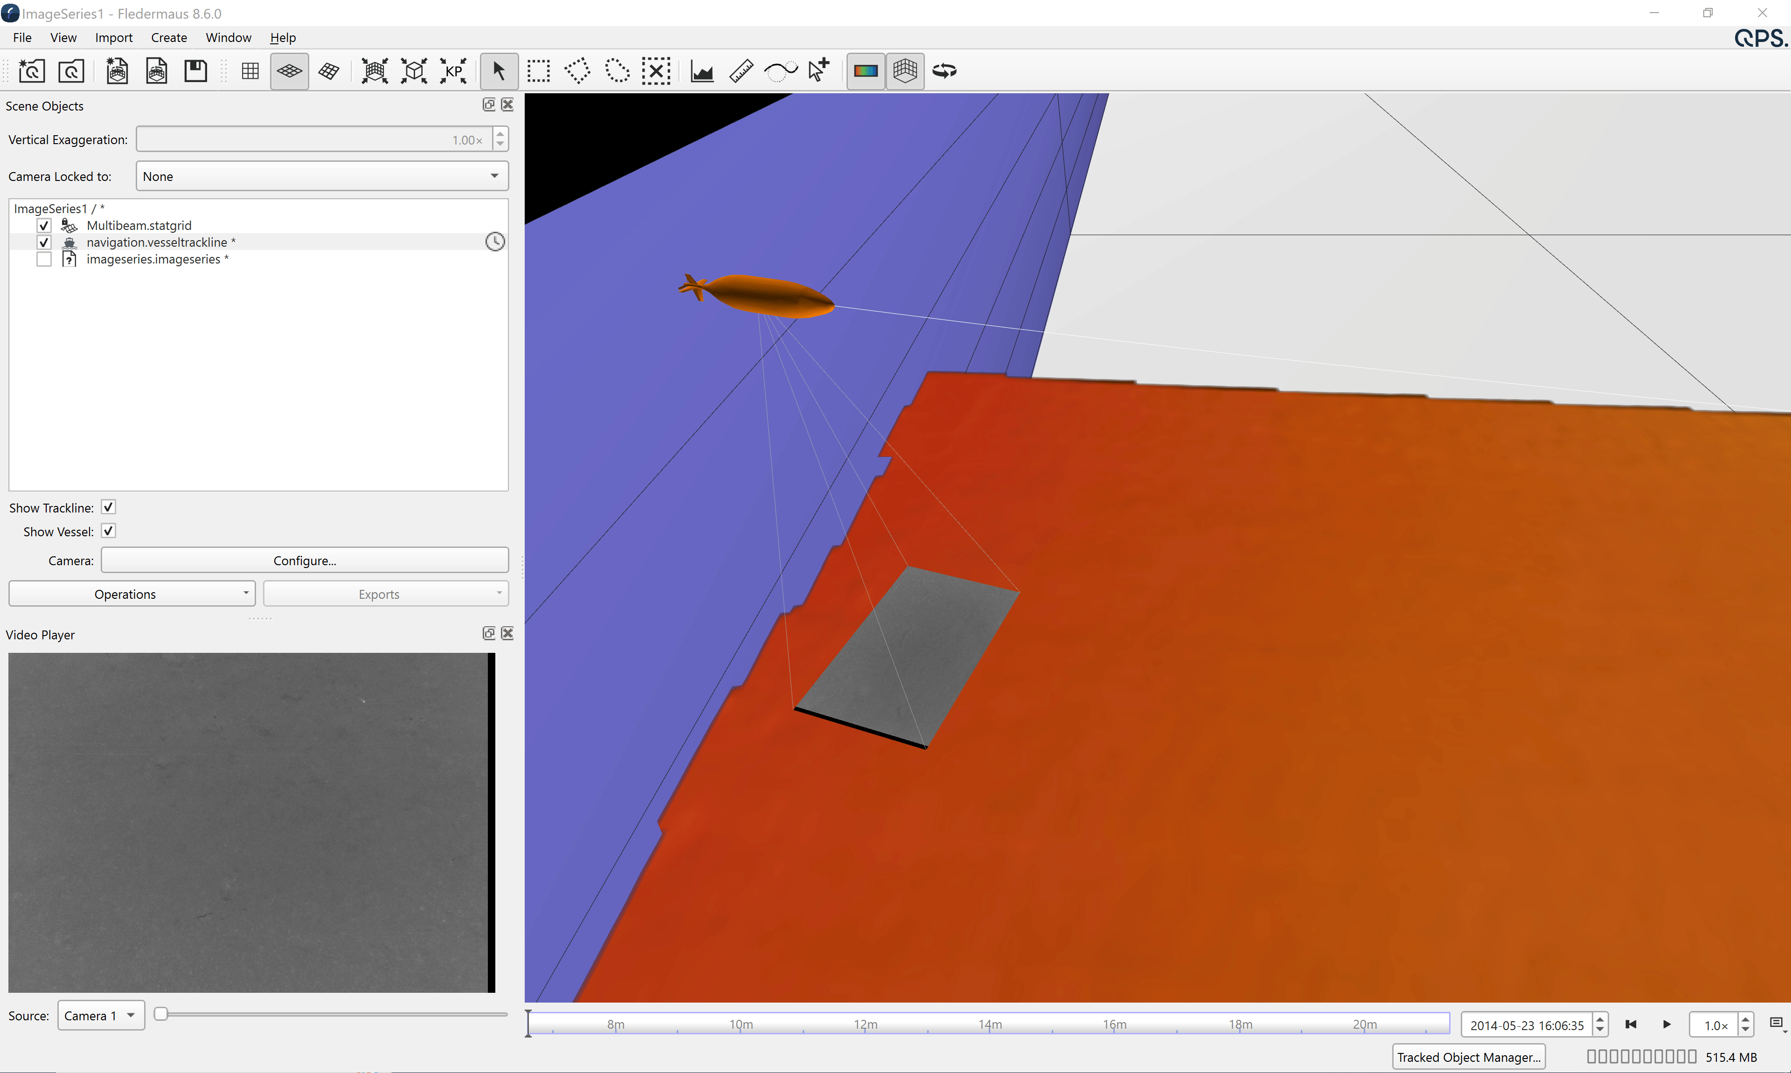Toggle the Show Vessel checkbox

[109, 532]
